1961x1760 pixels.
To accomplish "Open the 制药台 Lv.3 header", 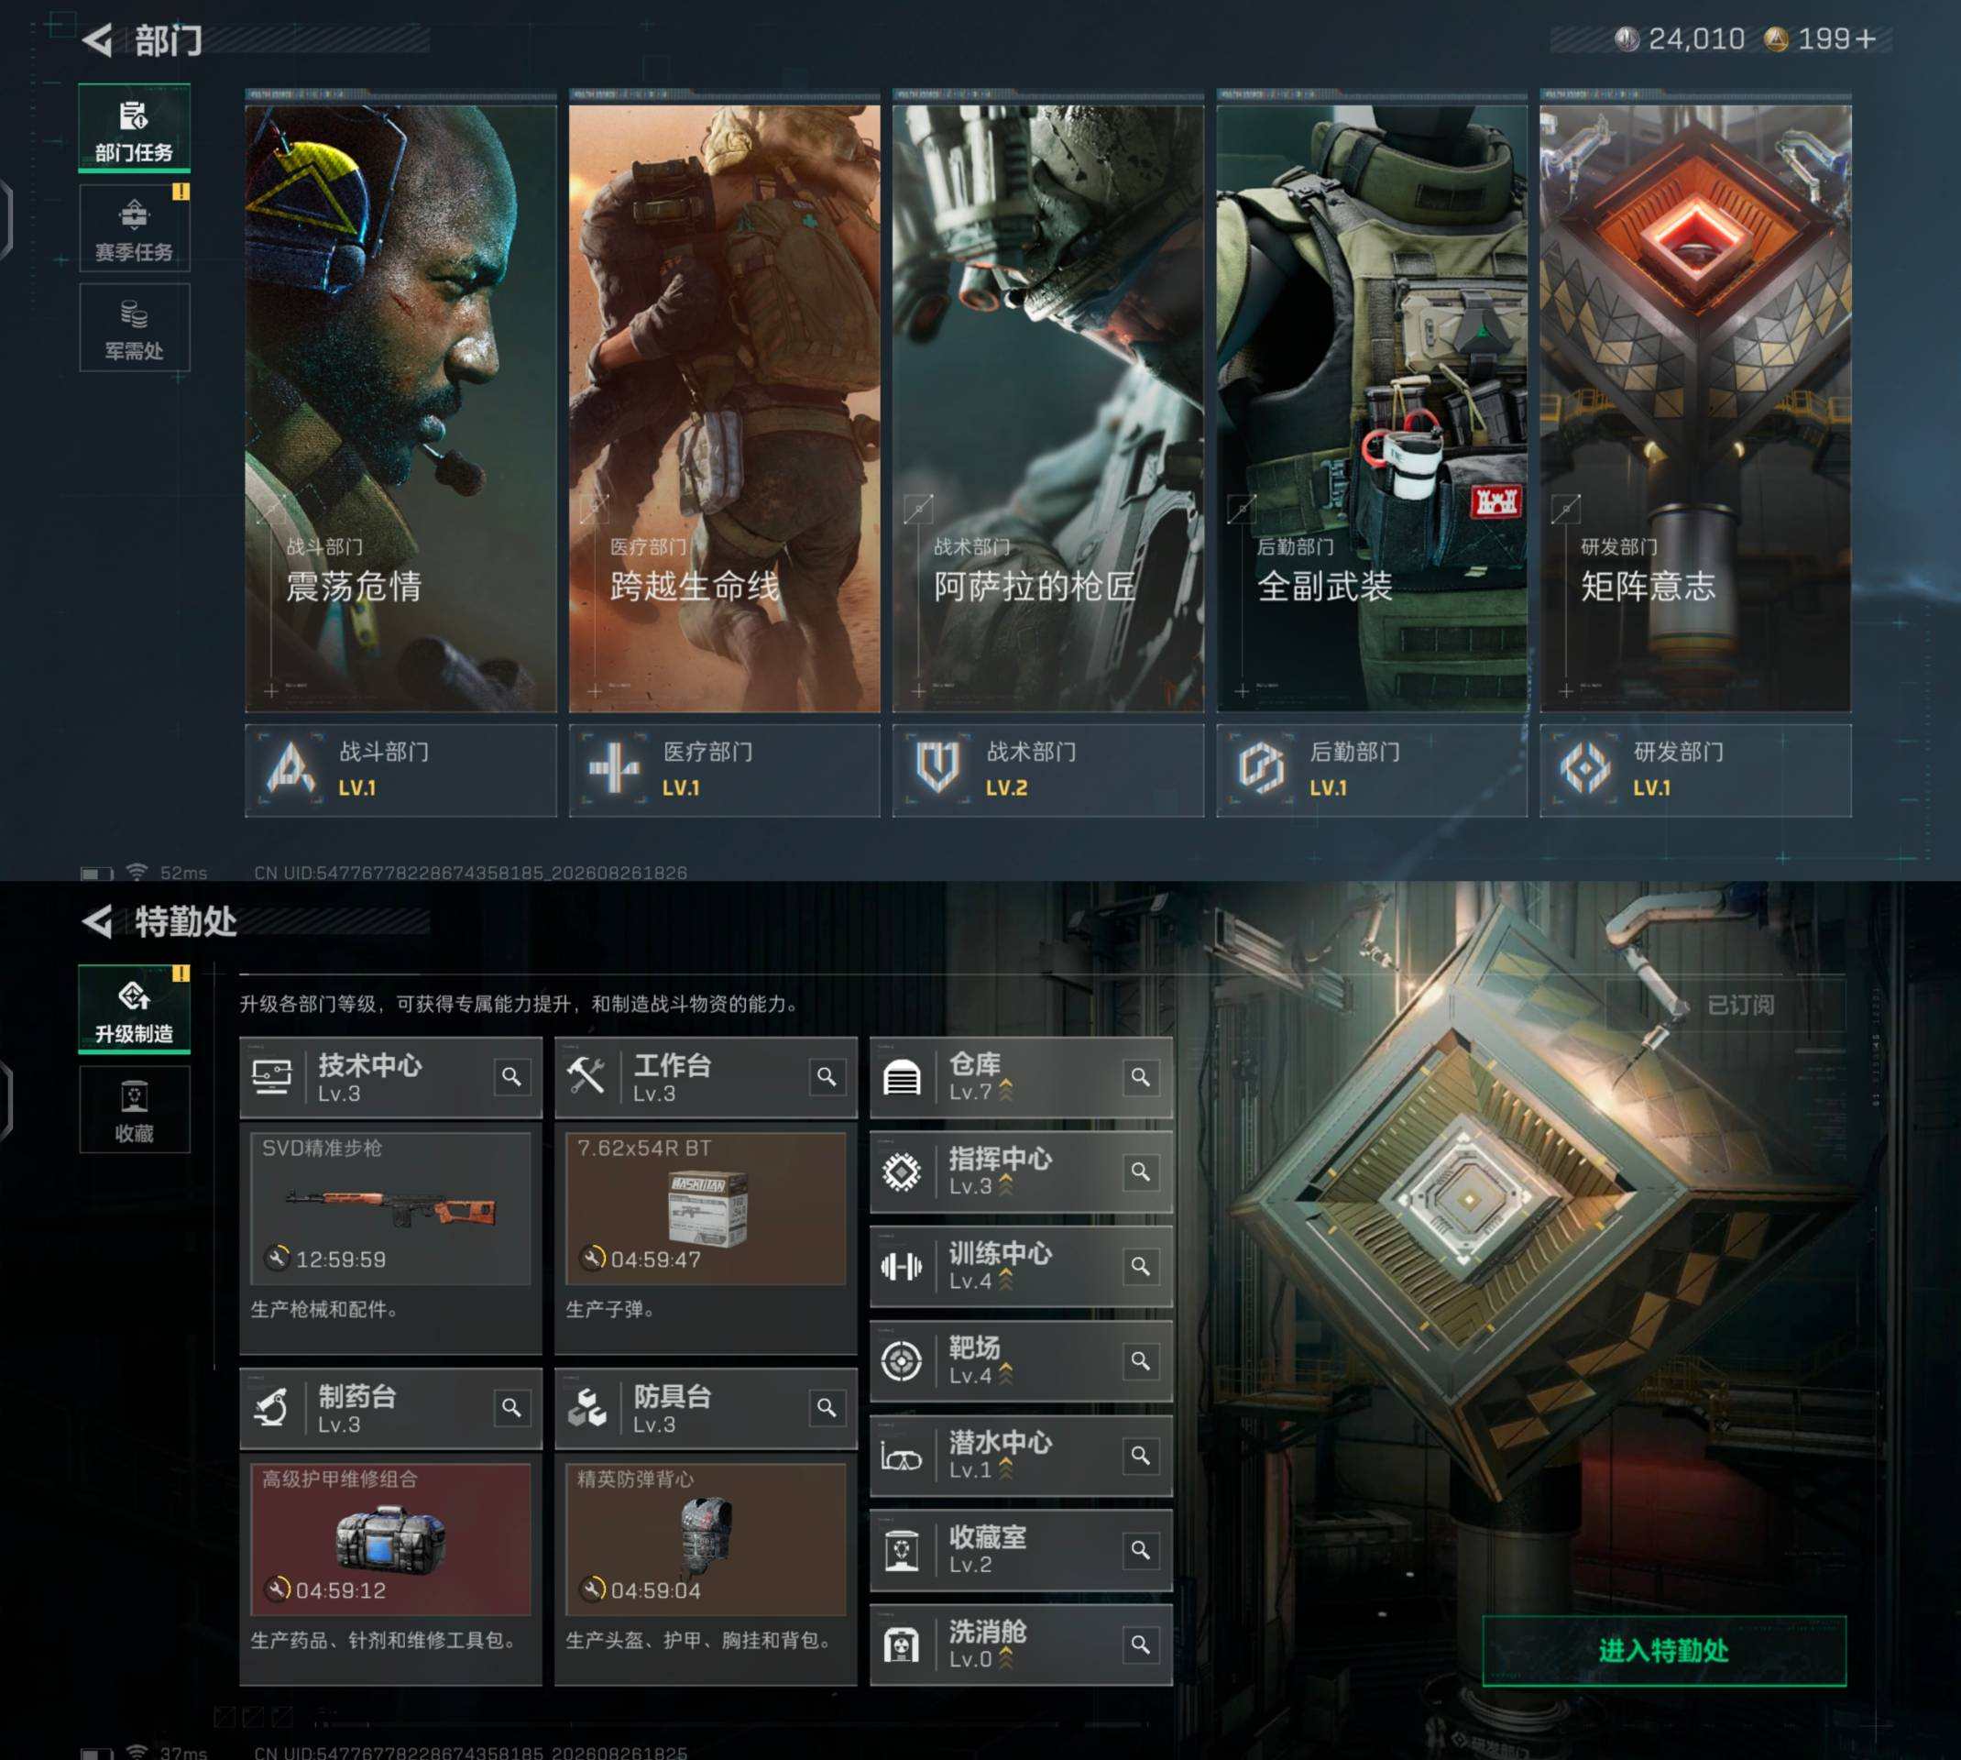I will pos(390,1408).
